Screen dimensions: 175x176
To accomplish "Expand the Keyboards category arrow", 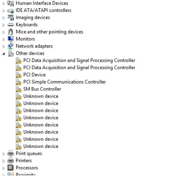I will point(3,25).
